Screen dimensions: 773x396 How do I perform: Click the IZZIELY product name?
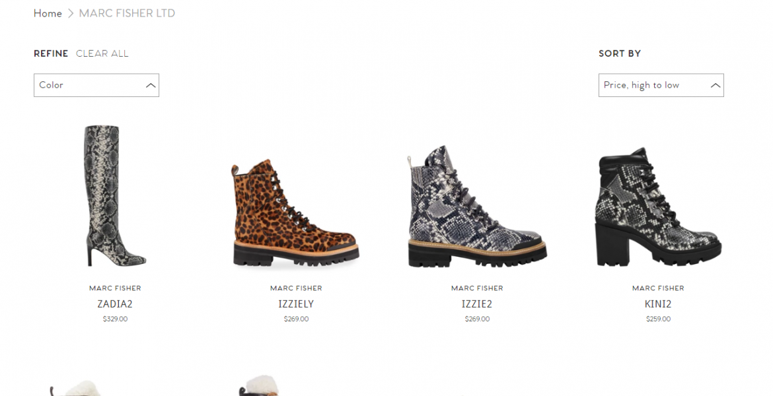pyautogui.click(x=296, y=304)
